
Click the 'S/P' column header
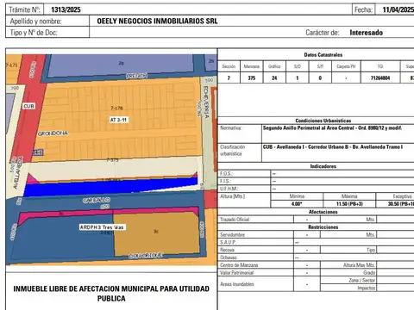point(320,66)
